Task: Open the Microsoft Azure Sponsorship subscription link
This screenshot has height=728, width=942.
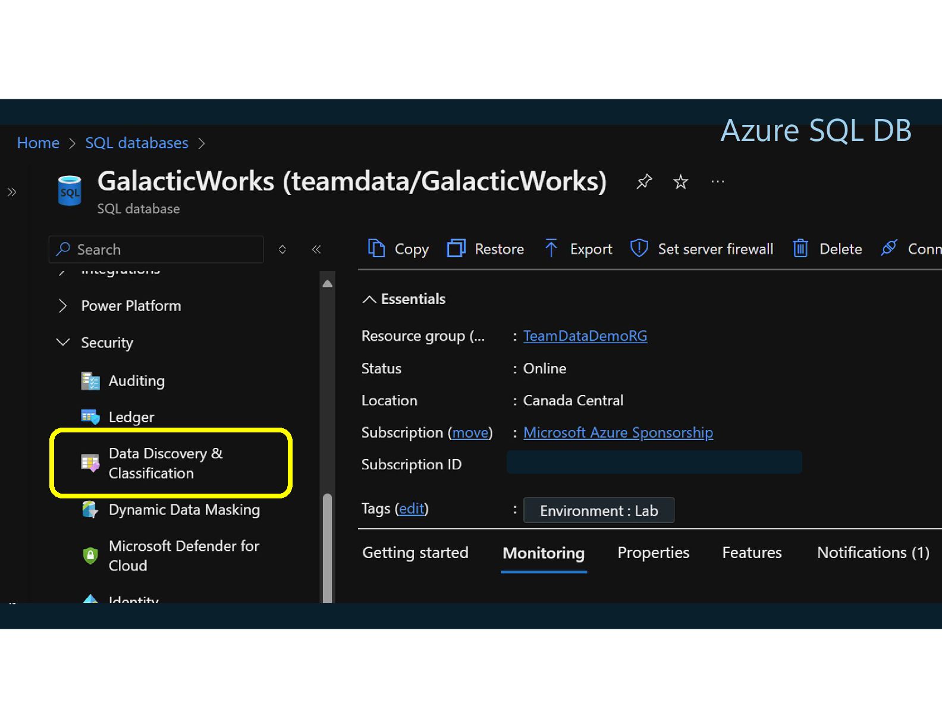Action: coord(618,432)
